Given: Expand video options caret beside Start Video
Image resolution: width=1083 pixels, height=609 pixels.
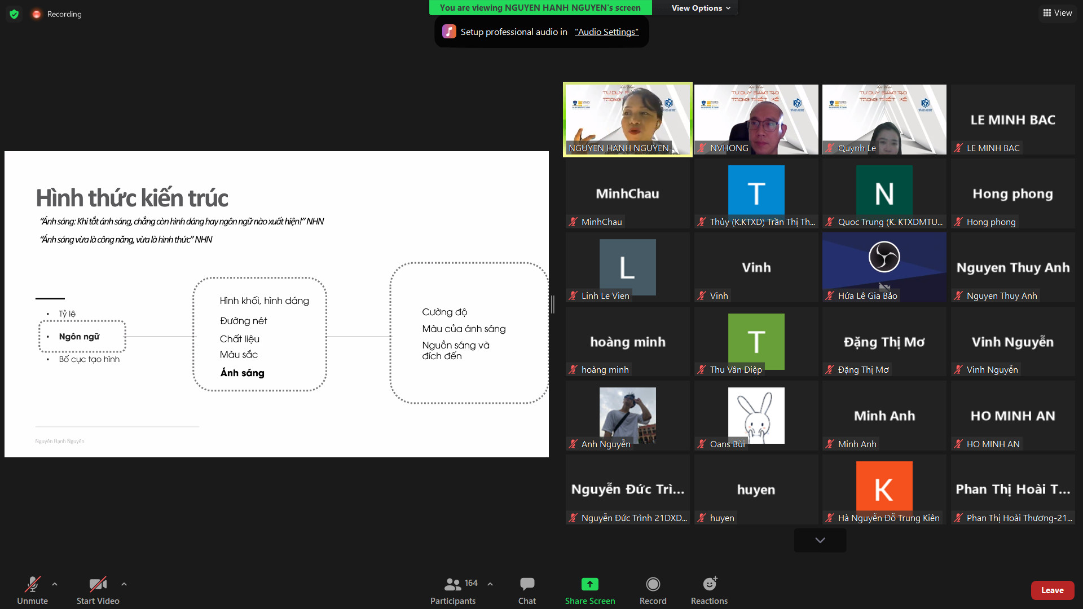Looking at the screenshot, I should click(124, 584).
